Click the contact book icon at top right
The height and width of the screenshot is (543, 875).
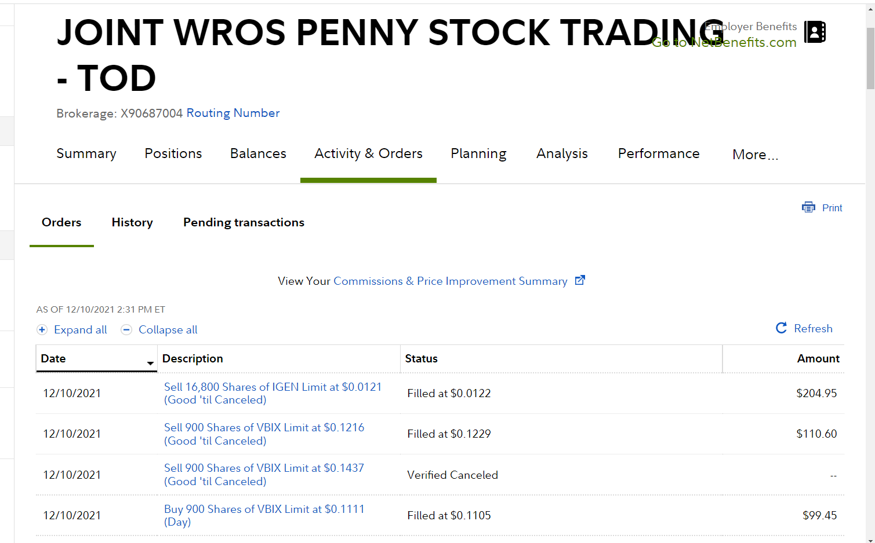pos(815,32)
